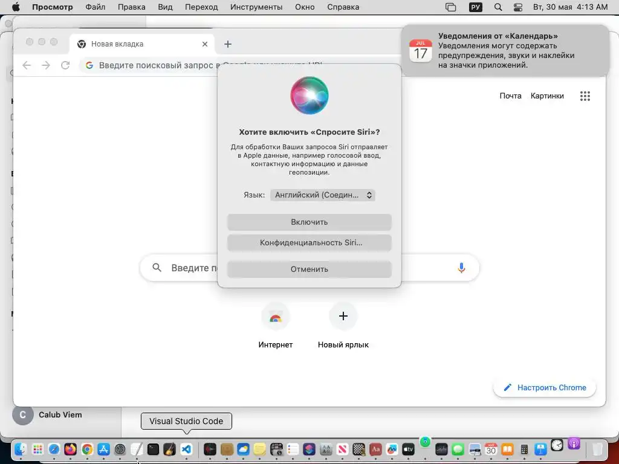Open Launchpad from the dock
619x464 pixels.
[37, 449]
